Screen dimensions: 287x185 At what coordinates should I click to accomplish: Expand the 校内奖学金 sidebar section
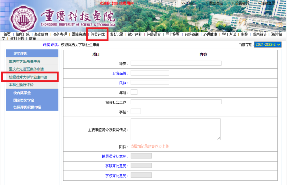pyautogui.click(x=22, y=93)
